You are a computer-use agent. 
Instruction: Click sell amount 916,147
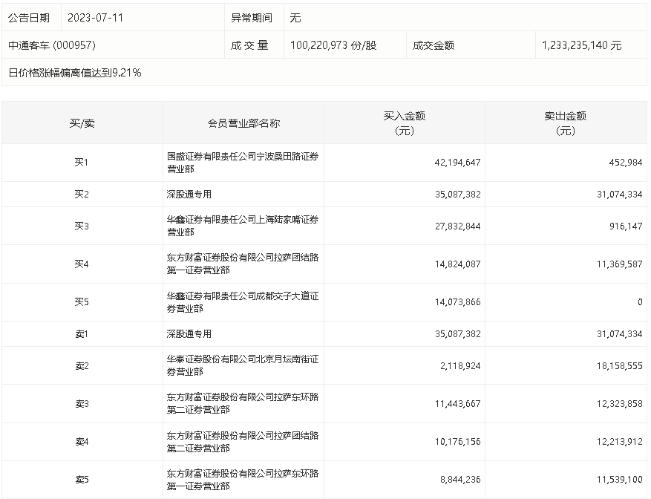pos(626,226)
